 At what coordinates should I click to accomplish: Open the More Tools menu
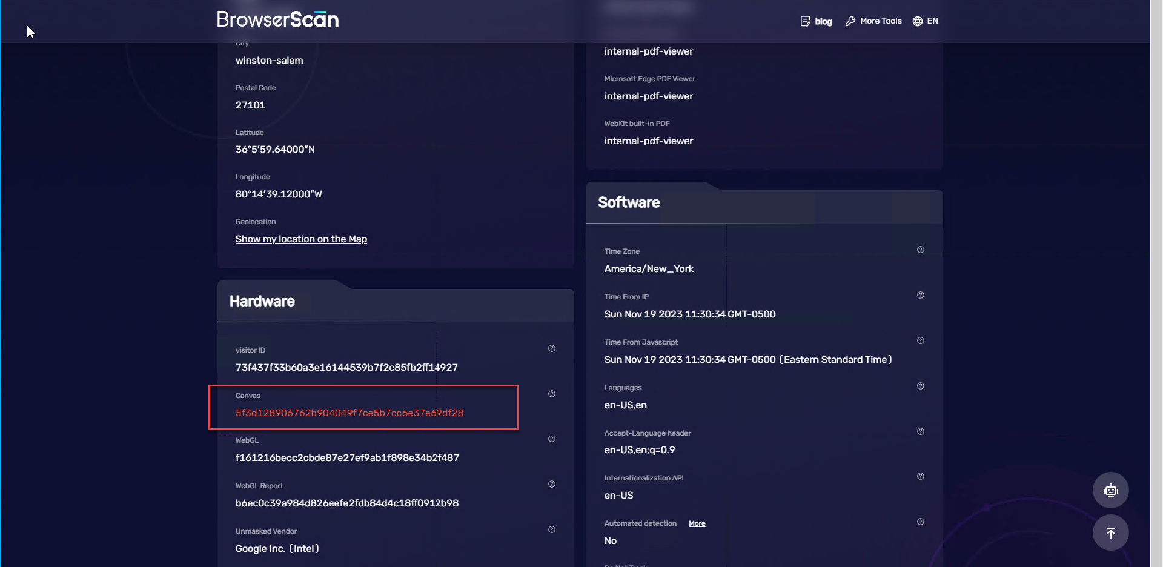(873, 21)
